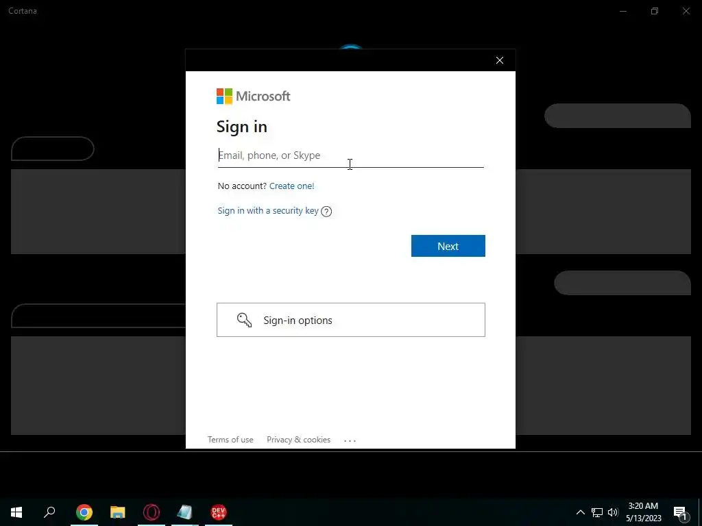
Task: Open the network status tray icon
Action: click(597, 512)
